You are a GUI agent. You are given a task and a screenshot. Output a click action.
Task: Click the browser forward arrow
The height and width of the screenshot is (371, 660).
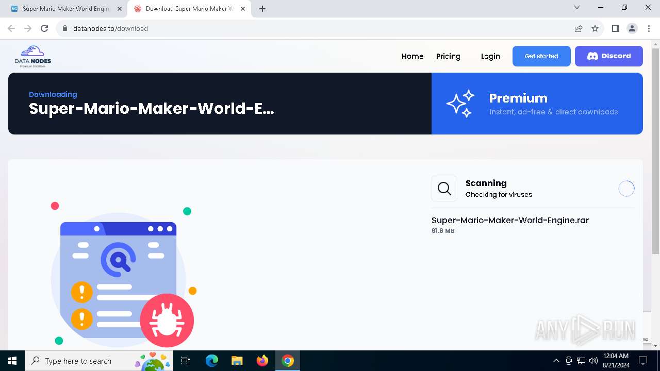coord(28,28)
